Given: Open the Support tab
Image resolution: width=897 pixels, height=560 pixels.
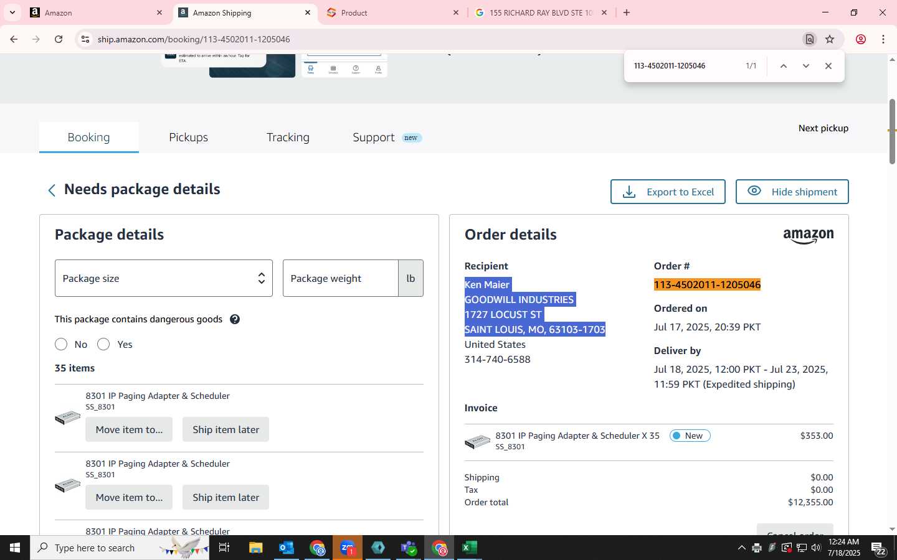Looking at the screenshot, I should tap(387, 138).
